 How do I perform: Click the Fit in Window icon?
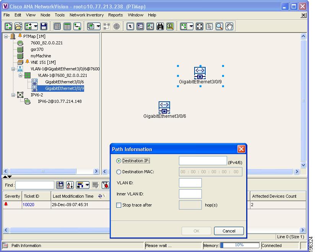click(200, 26)
